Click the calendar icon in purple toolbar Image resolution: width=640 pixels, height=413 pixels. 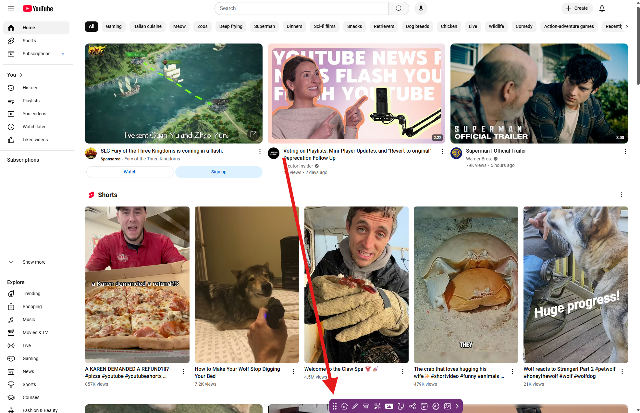424,406
